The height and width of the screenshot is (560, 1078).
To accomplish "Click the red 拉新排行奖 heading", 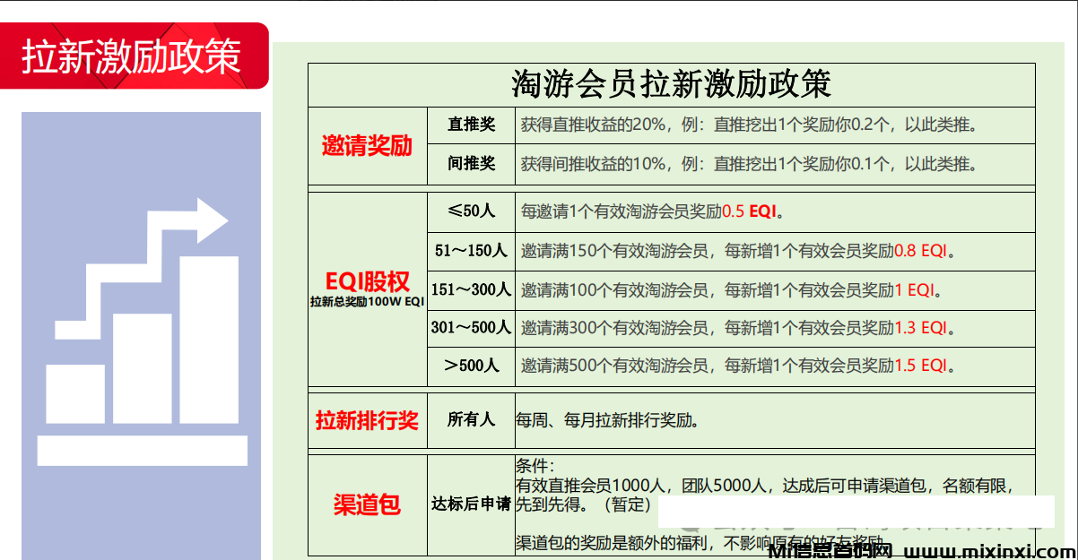I will [x=367, y=420].
